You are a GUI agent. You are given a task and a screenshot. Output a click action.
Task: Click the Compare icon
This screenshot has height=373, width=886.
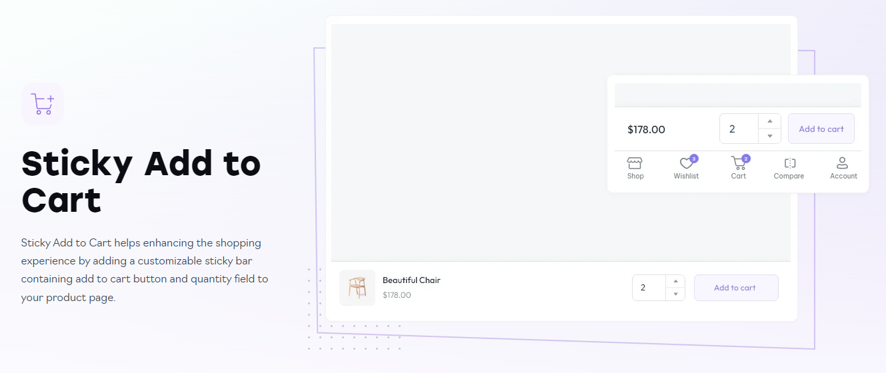(x=789, y=163)
